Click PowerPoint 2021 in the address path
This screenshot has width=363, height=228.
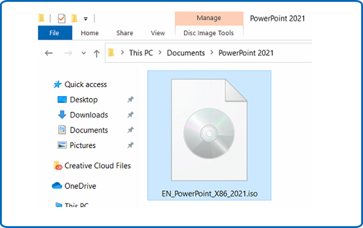(x=246, y=53)
